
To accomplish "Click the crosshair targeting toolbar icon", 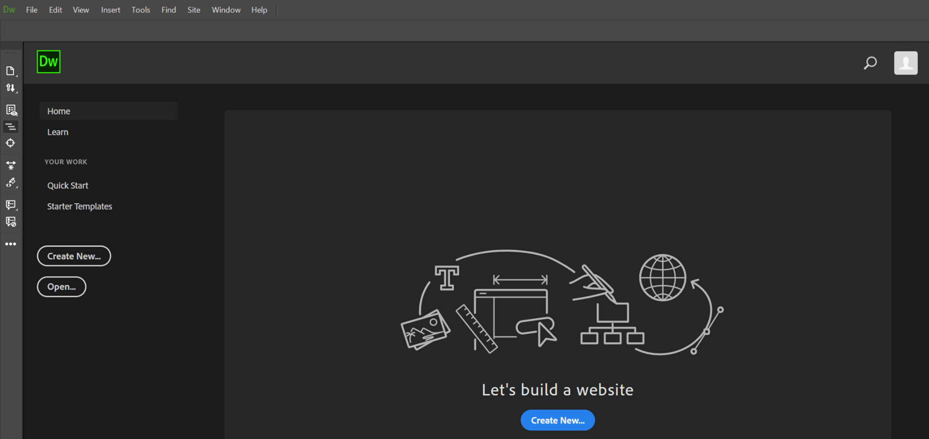I will (x=11, y=143).
